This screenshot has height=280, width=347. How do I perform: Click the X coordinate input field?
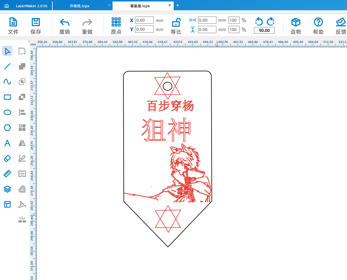coord(144,20)
